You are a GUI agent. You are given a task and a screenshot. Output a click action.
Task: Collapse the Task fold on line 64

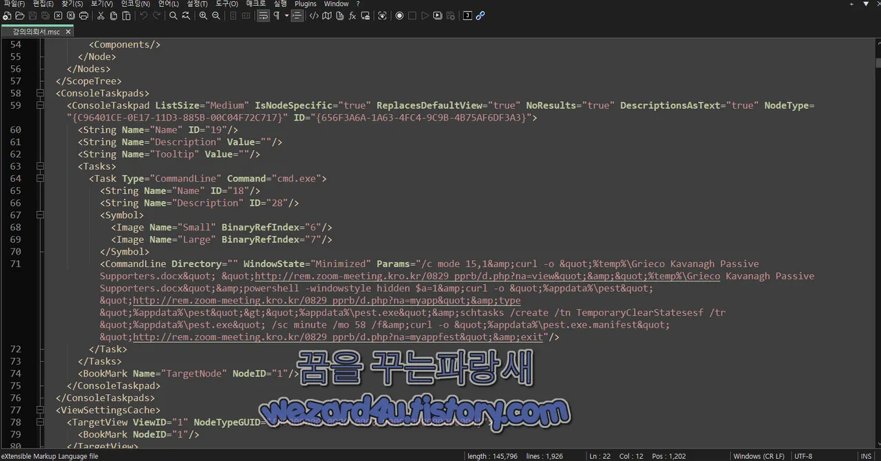coord(40,178)
